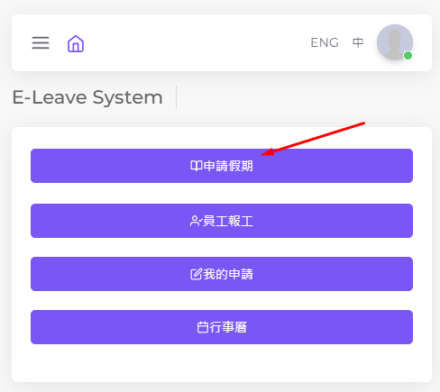Click the edit pencil icon beside 我的申請

[197, 274]
